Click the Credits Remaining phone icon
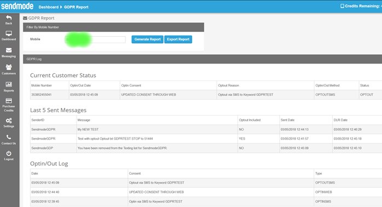The height and width of the screenshot is (207, 382). point(342,6)
